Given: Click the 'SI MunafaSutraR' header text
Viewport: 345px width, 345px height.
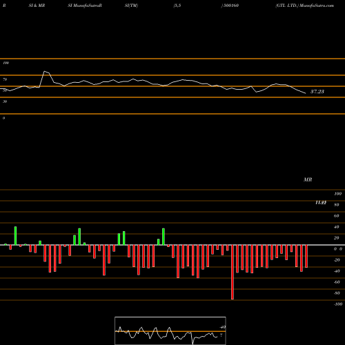Looking at the screenshot, I should 85,6.
